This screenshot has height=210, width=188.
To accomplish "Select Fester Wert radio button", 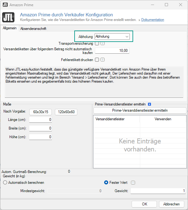I will click(106, 183).
